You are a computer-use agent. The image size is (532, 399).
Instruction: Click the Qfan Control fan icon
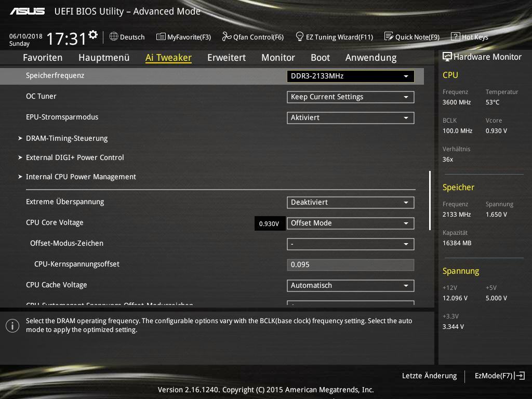(x=227, y=36)
